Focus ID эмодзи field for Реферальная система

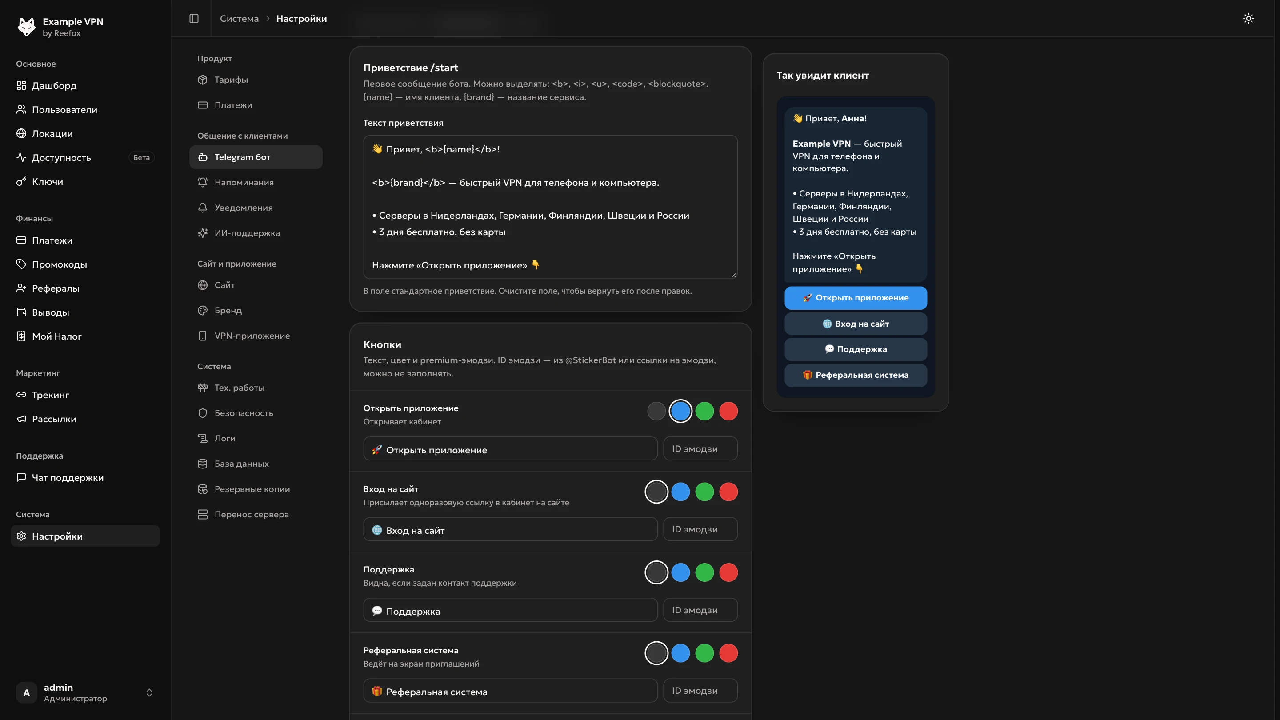(x=700, y=691)
